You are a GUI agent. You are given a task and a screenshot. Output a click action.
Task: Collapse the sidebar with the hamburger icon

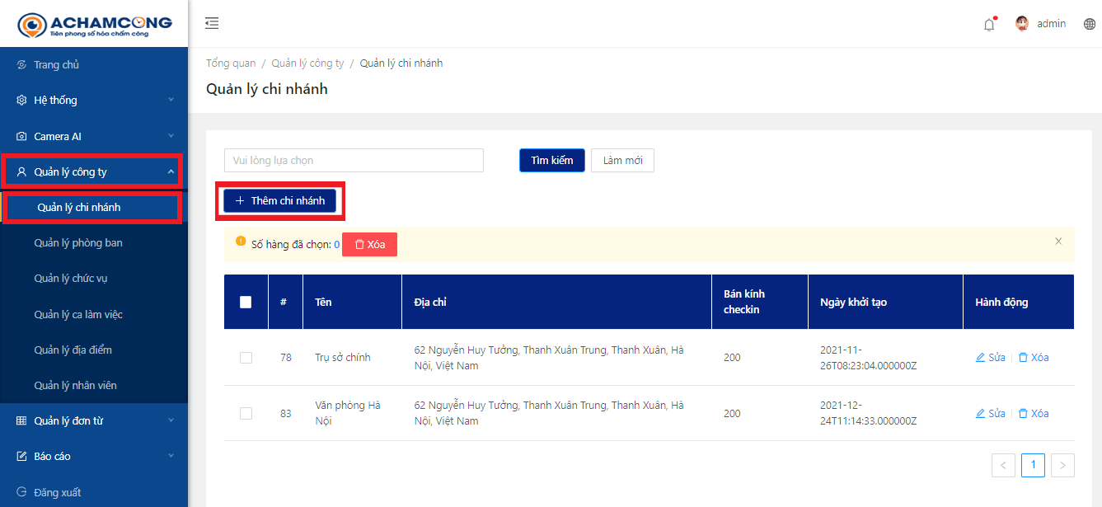coord(212,24)
